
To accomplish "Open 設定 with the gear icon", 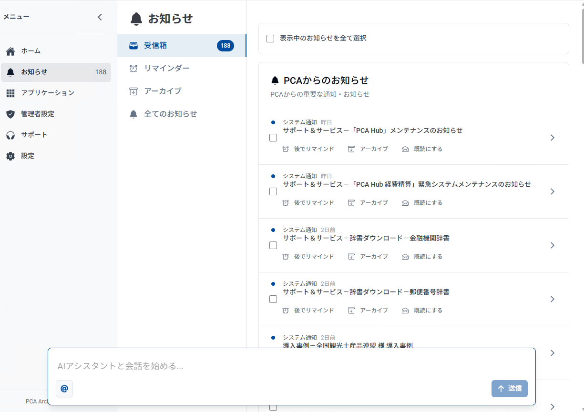I will [x=10, y=156].
